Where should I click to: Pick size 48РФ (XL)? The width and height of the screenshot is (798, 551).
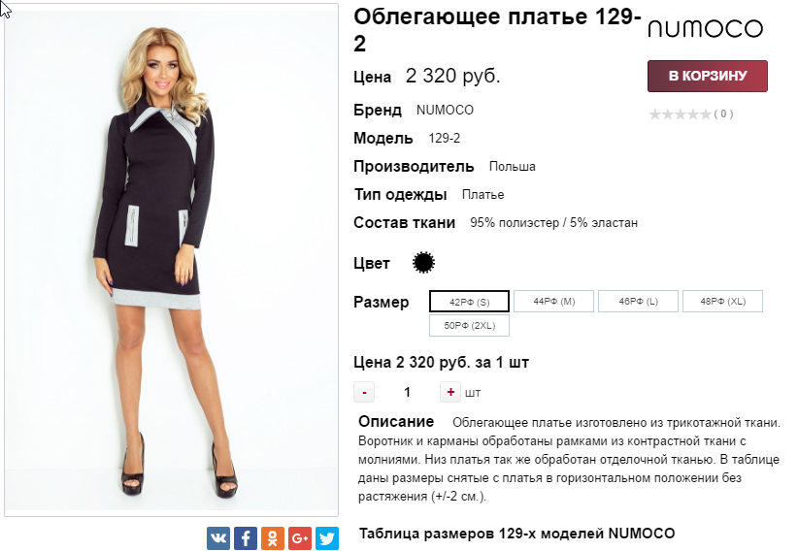722,301
